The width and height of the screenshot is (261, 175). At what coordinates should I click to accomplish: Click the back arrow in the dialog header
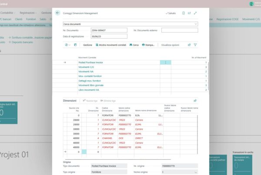click(58, 13)
